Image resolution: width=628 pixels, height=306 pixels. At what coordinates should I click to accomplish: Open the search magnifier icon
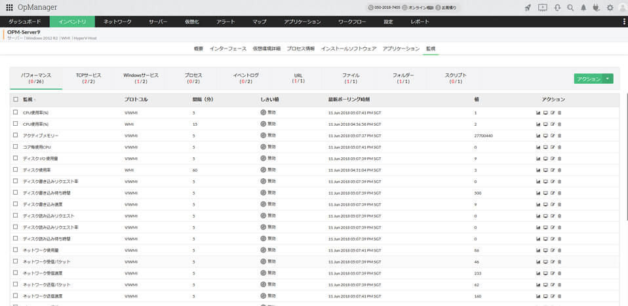570,8
